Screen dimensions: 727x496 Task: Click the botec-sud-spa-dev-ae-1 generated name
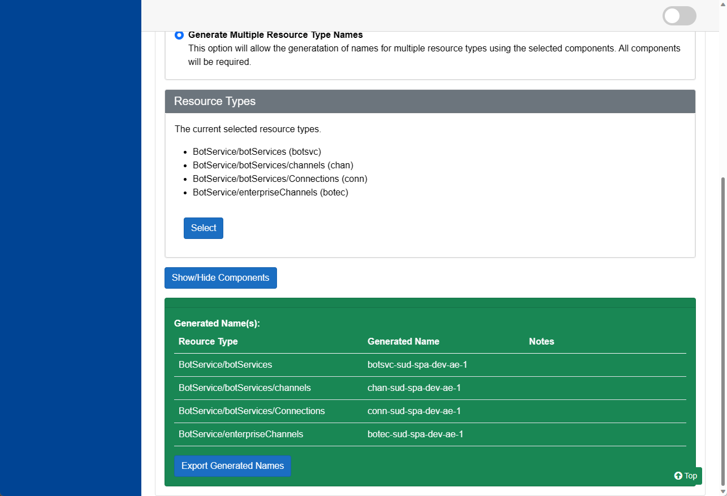415,434
